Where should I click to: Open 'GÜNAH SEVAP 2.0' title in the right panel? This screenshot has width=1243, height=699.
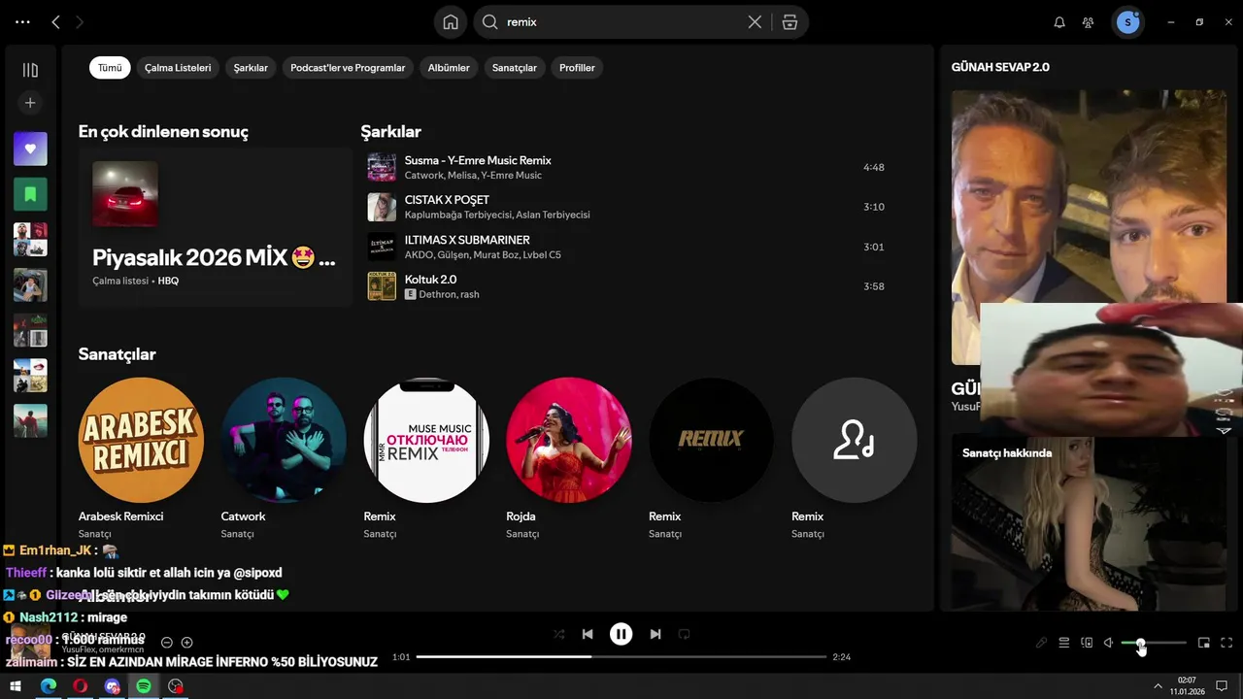pos(1000,67)
